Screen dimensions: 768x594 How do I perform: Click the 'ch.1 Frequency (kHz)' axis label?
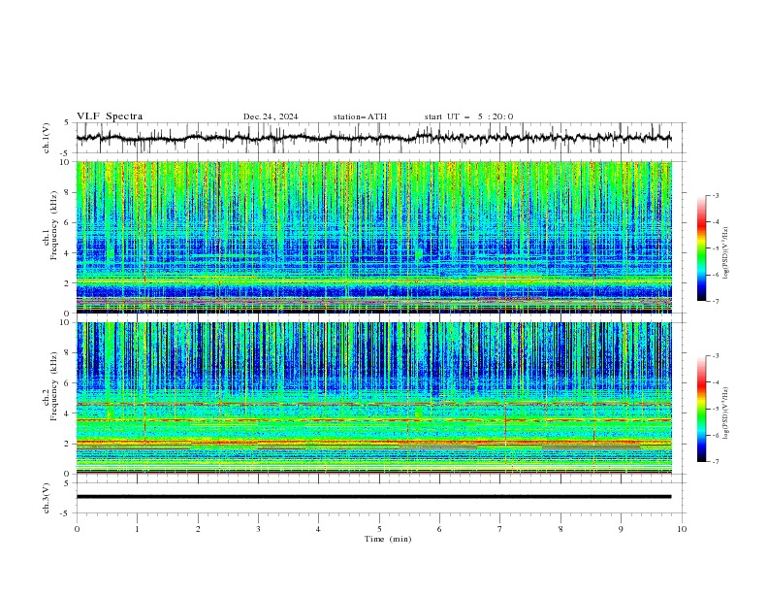click(50, 223)
